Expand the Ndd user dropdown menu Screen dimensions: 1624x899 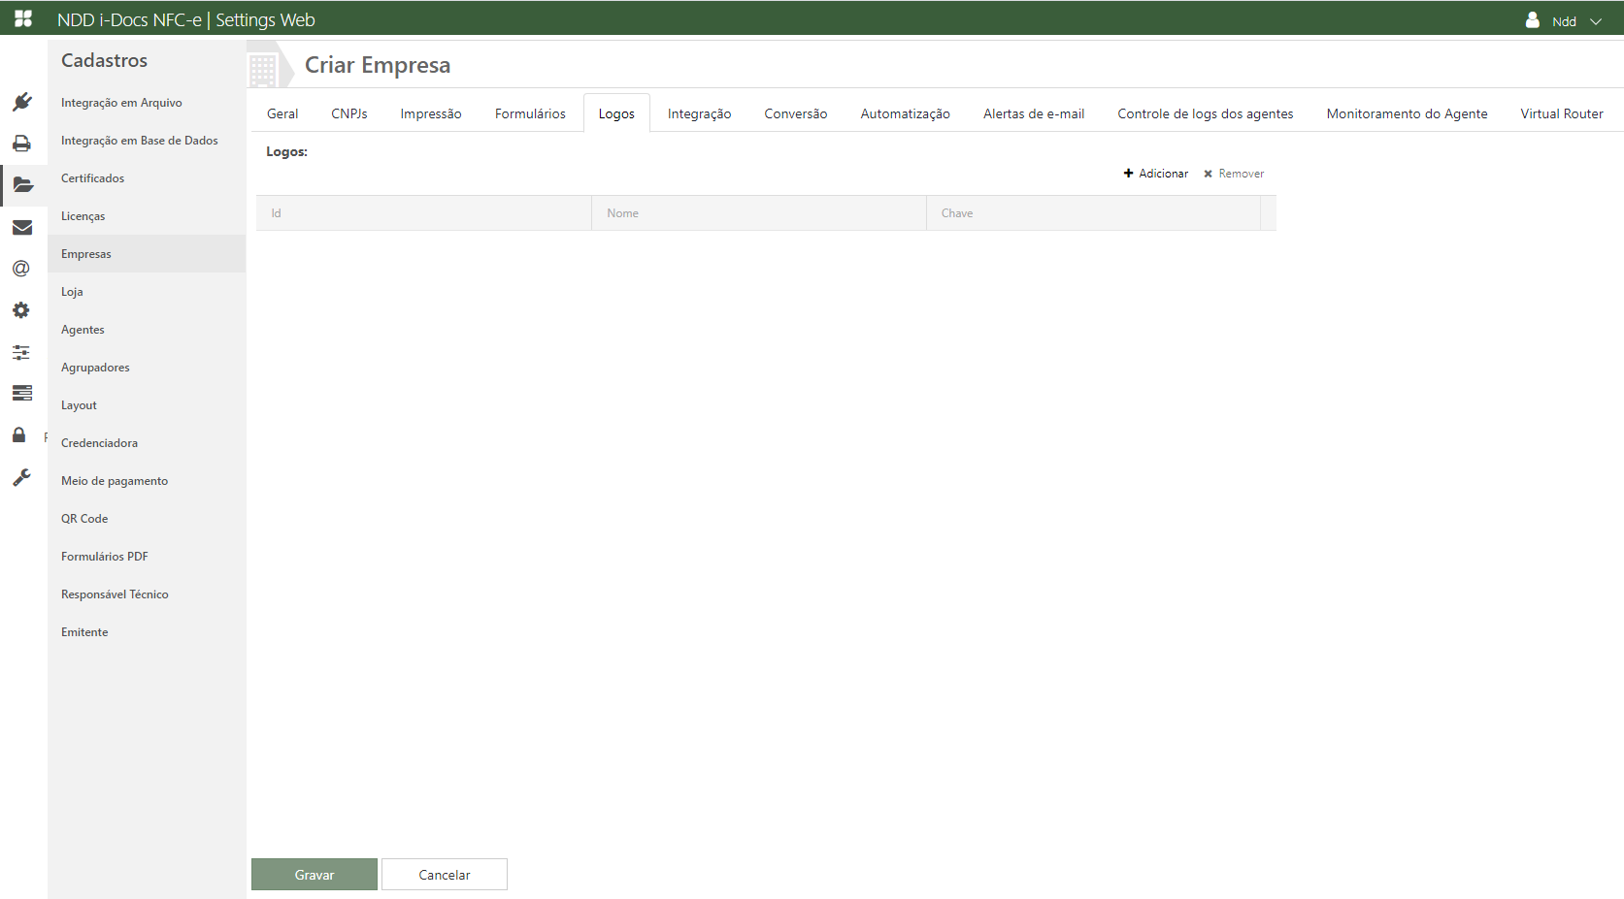click(x=1563, y=20)
